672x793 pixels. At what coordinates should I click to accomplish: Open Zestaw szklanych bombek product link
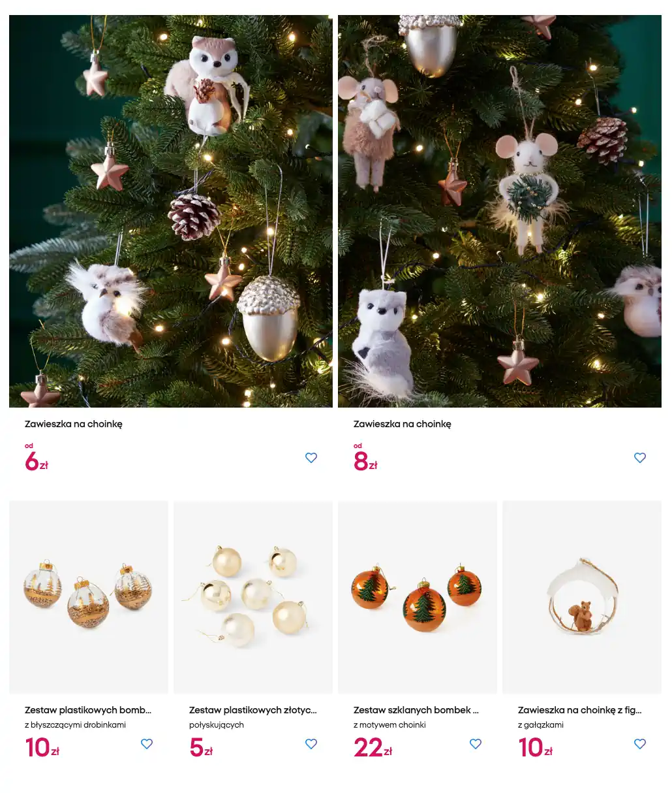point(416,710)
